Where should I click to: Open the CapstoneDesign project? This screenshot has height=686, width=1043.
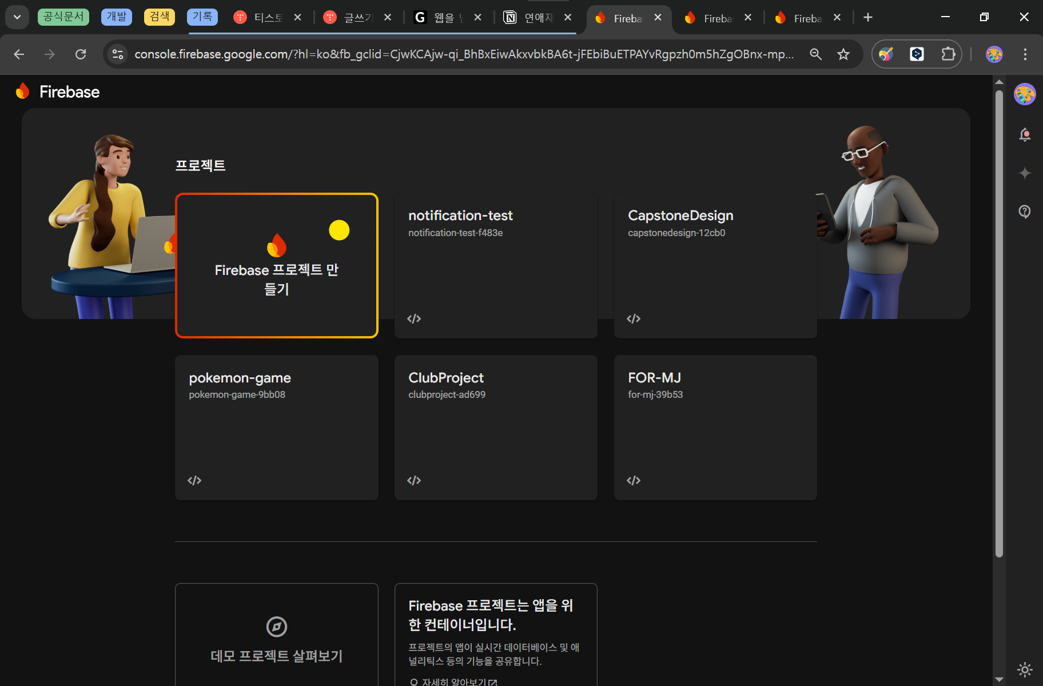(x=715, y=266)
